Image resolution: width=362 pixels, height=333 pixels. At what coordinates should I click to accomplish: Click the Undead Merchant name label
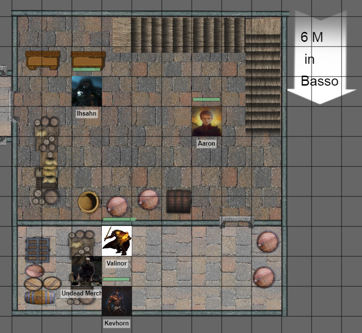pyautogui.click(x=81, y=294)
